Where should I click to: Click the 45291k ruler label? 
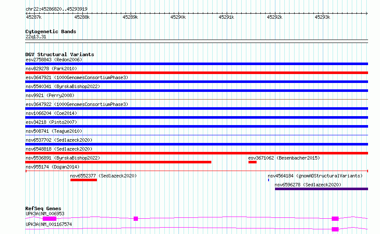[226, 17]
